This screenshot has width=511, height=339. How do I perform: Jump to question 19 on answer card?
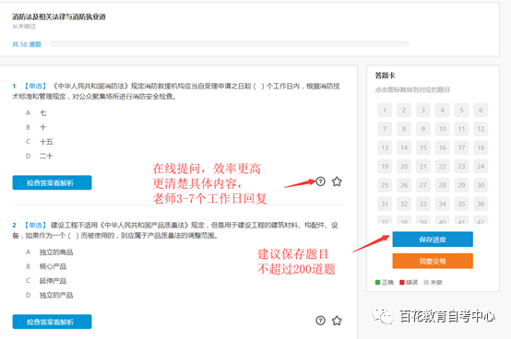385,166
